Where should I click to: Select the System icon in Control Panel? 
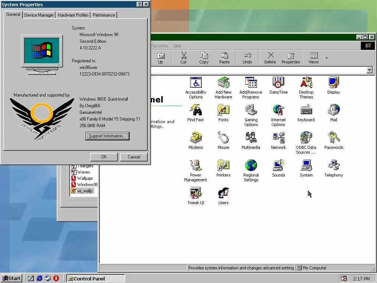(306, 168)
